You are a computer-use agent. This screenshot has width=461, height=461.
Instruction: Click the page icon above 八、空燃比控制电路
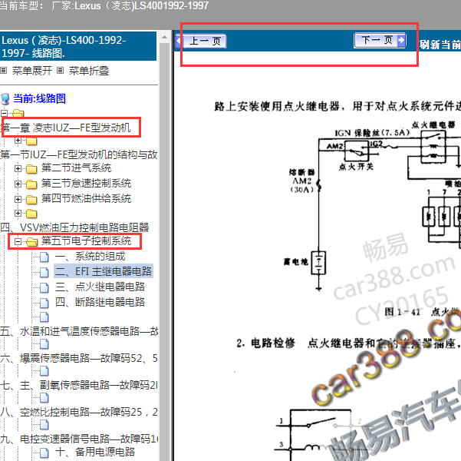coord(44,398)
